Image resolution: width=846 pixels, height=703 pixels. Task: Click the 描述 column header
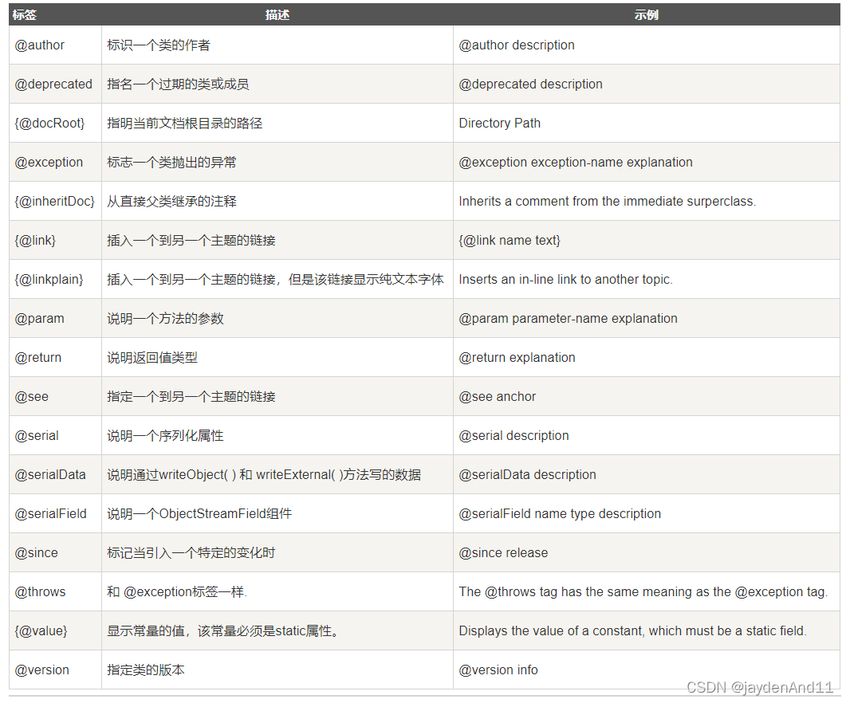coord(277,15)
